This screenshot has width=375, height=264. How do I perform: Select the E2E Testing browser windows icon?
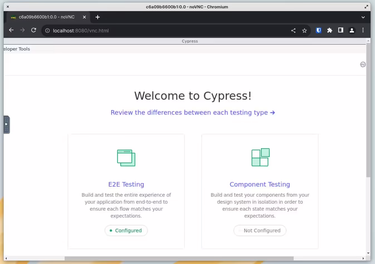tap(126, 158)
